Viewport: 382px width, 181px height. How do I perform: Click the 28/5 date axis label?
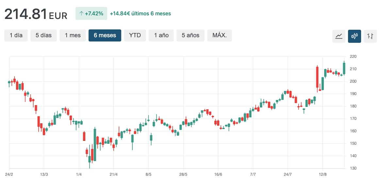183,174
